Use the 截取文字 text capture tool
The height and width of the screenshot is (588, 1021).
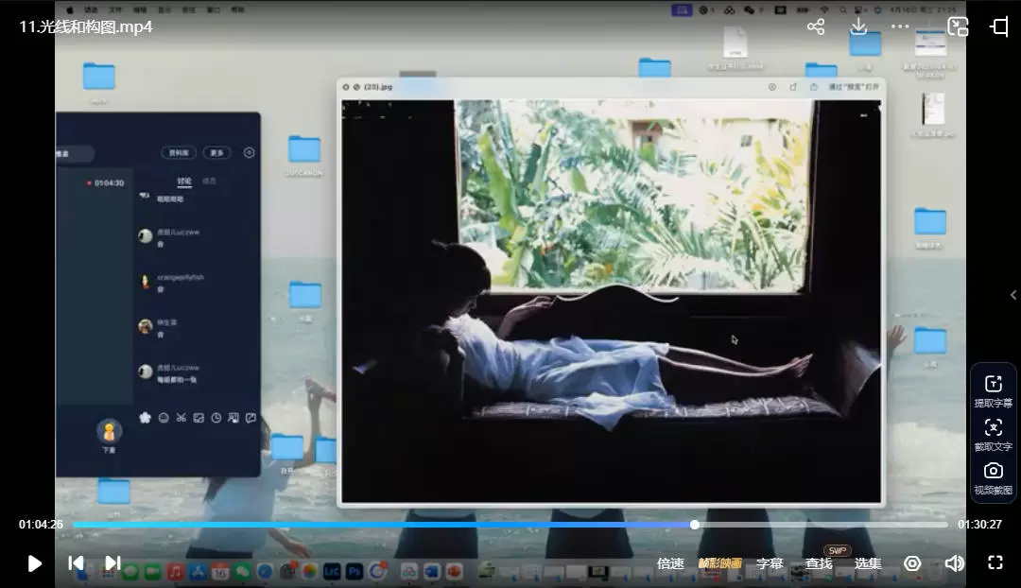(x=994, y=434)
